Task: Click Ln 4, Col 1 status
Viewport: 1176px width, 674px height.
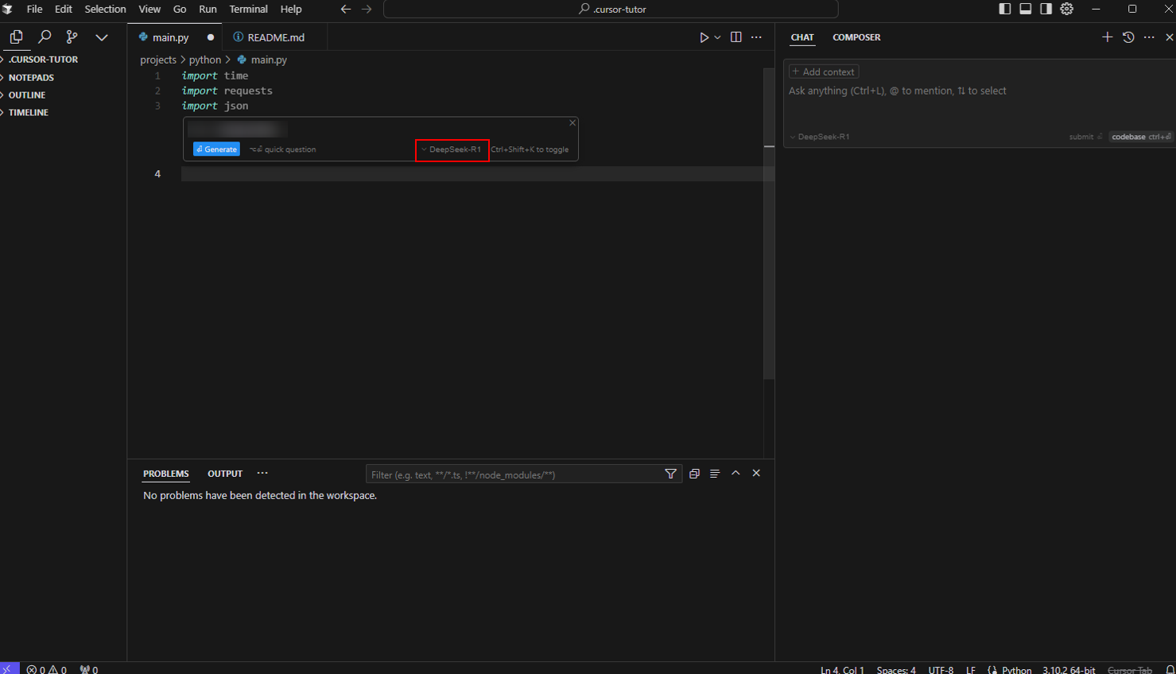Action: point(842,670)
